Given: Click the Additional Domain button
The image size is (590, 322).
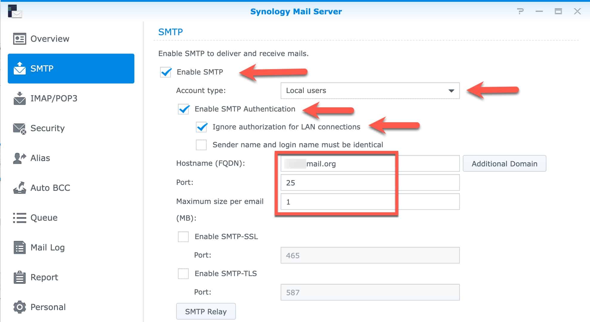Looking at the screenshot, I should pyautogui.click(x=504, y=163).
